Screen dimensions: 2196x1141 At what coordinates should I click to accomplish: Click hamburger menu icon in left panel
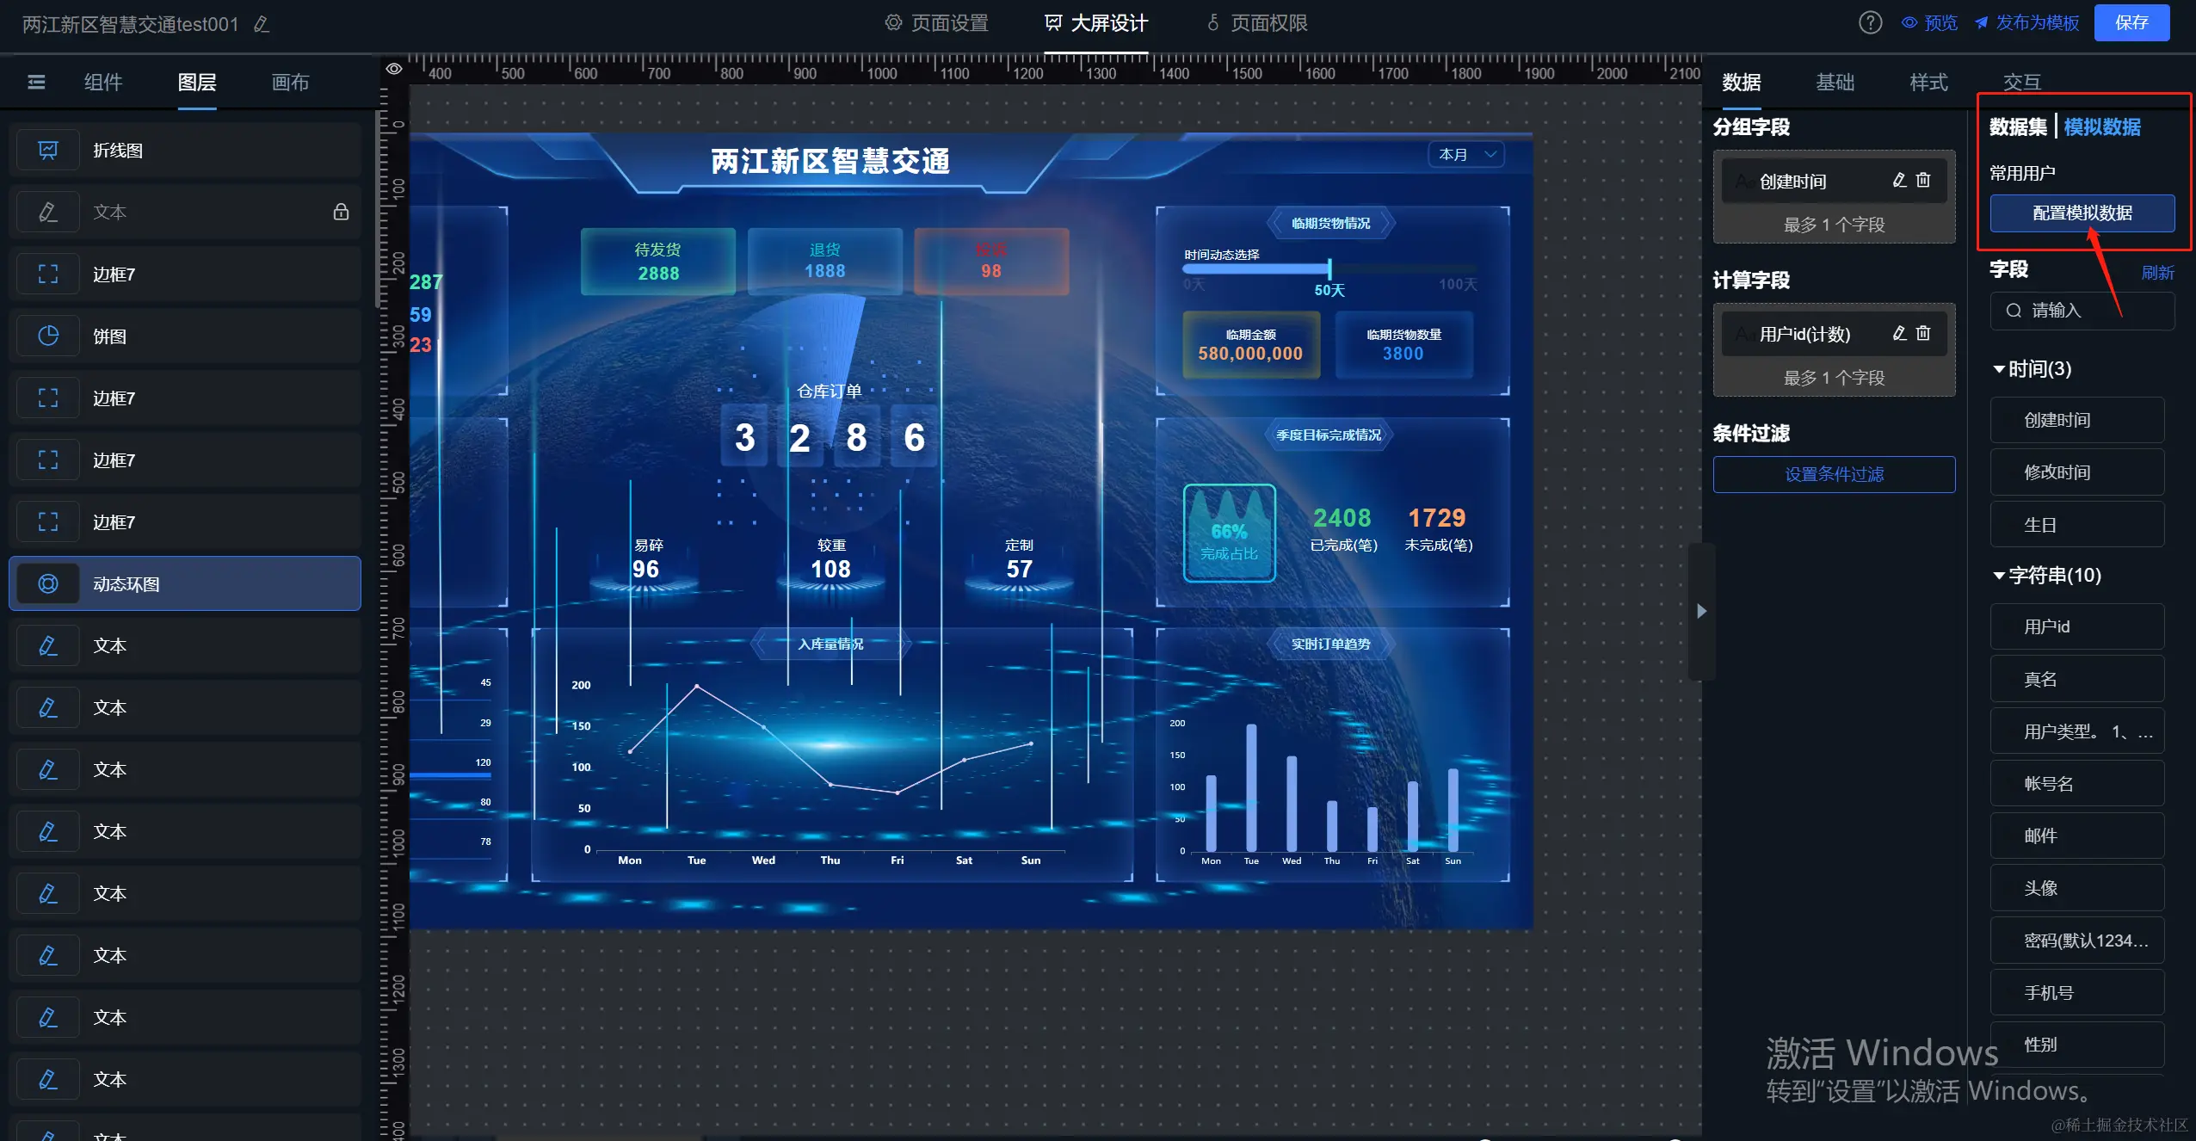pyautogui.click(x=36, y=82)
